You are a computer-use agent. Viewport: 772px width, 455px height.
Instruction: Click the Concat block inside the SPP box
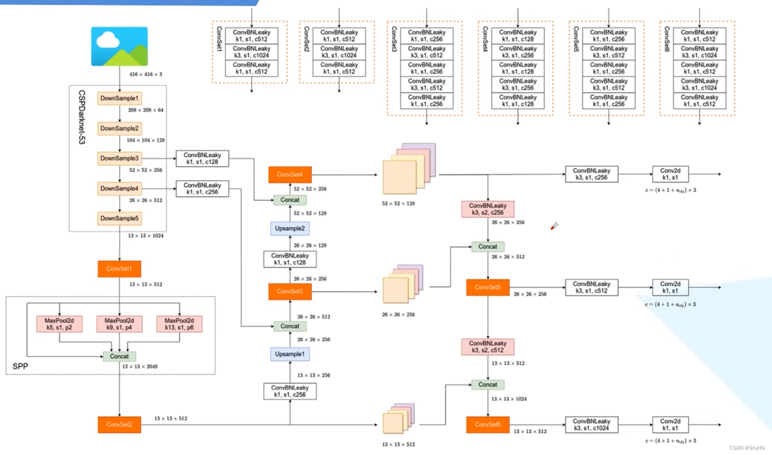tap(120, 356)
